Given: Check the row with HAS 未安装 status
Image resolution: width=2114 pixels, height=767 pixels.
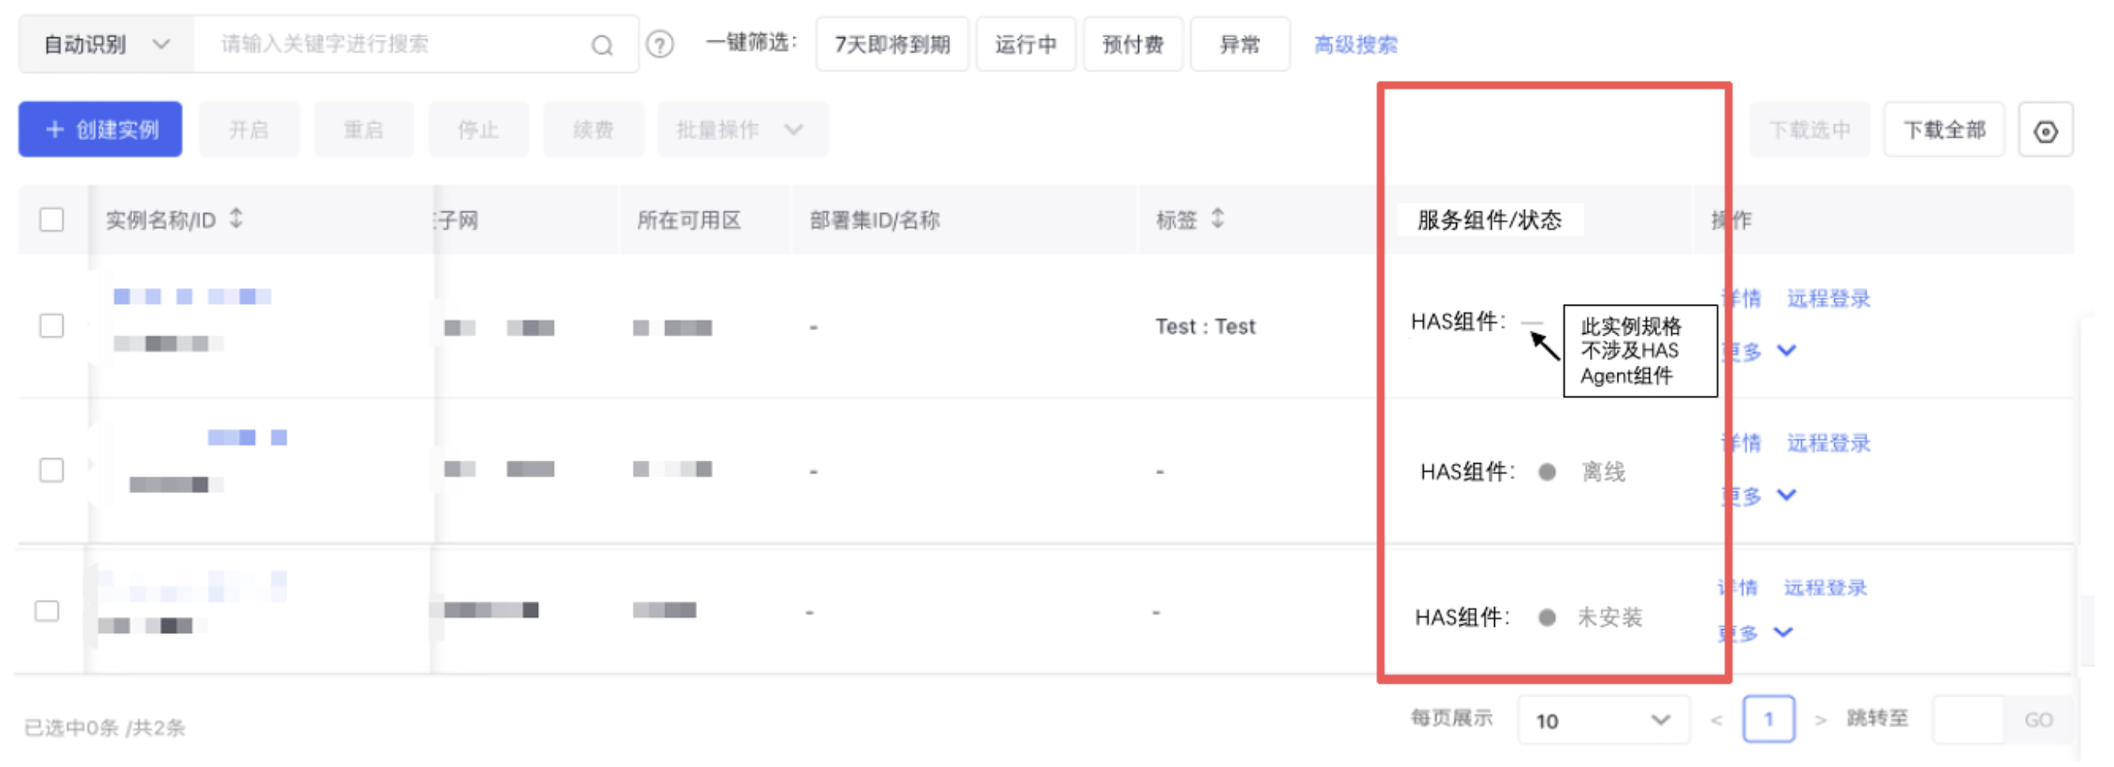Looking at the screenshot, I should (47, 611).
